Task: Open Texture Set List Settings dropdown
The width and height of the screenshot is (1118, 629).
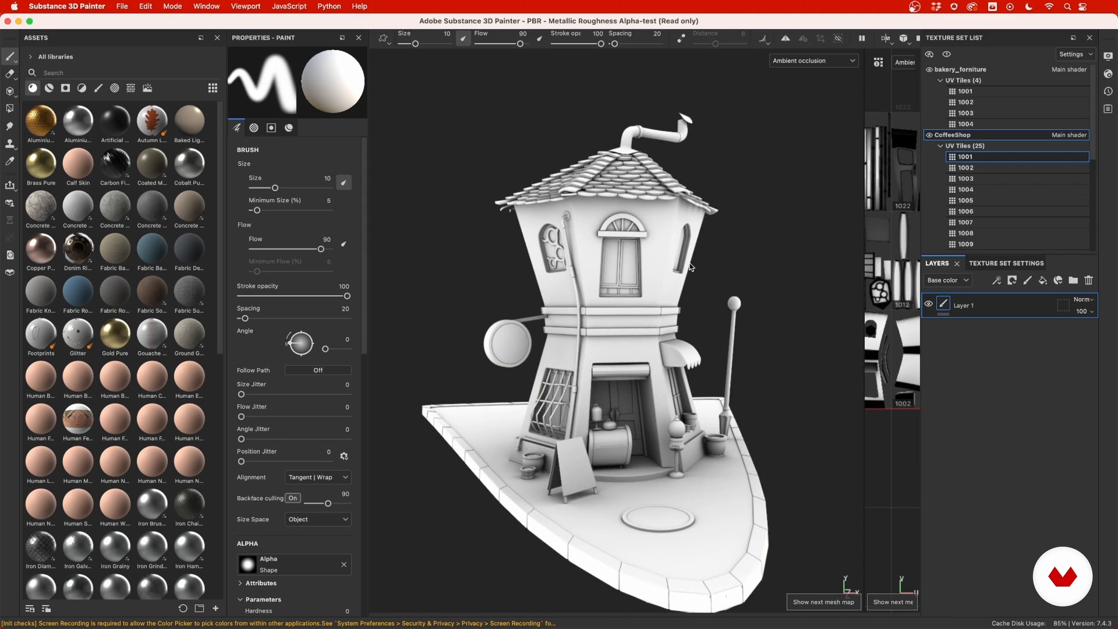Action: [x=1075, y=54]
